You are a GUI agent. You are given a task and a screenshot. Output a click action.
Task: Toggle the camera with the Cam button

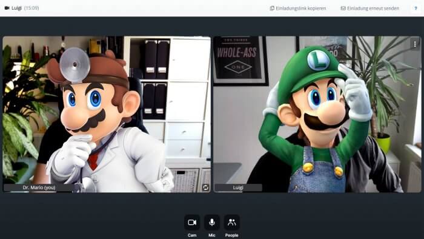[x=192, y=223]
